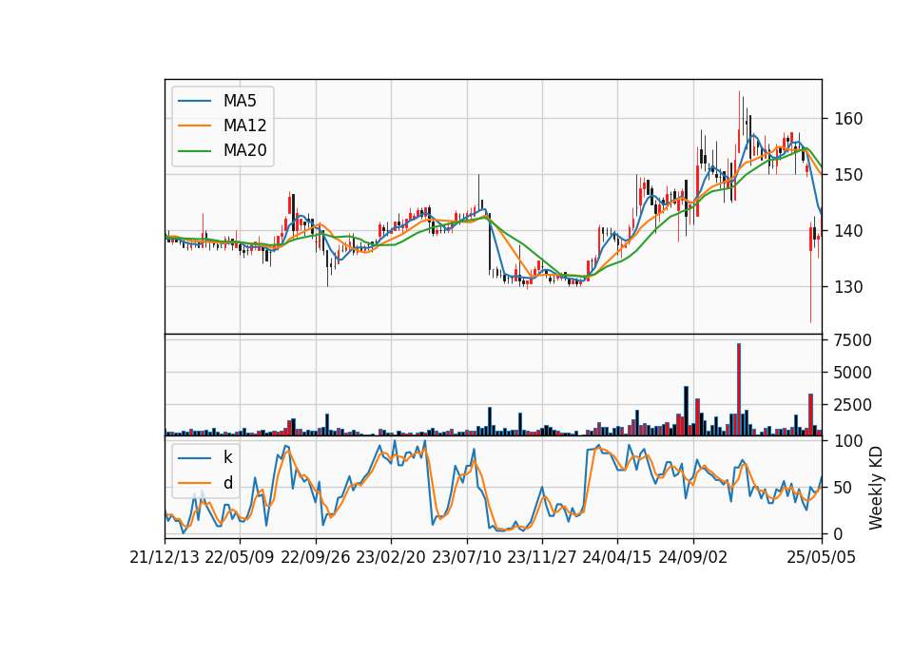The width and height of the screenshot is (913, 656).
Task: Click the 23/07/10 date axis label
Action: click(x=466, y=557)
